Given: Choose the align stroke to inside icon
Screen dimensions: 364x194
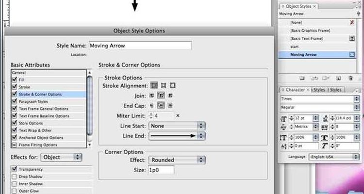Looking at the screenshot, I should tap(164, 86).
